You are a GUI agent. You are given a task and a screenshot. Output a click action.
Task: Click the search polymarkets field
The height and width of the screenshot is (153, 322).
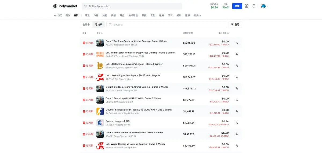[x=132, y=6]
